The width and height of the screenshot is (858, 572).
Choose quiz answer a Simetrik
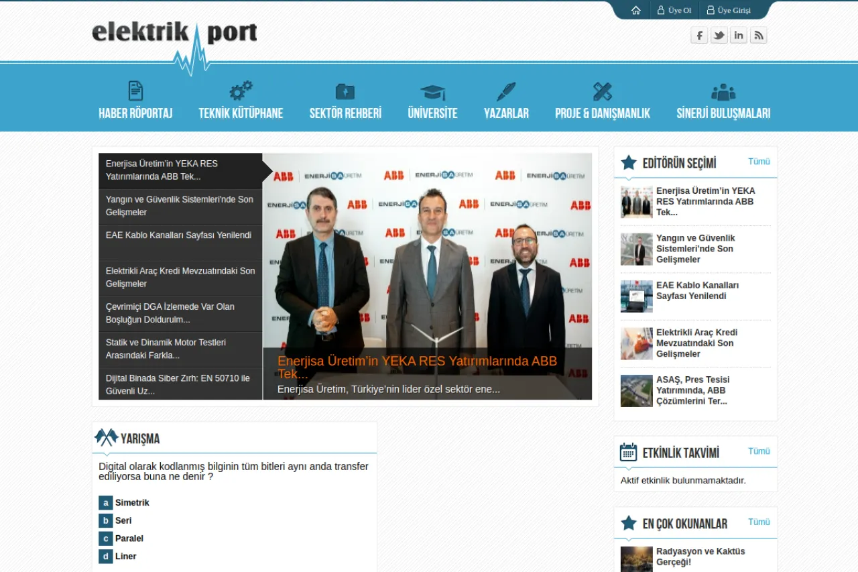[x=124, y=503]
